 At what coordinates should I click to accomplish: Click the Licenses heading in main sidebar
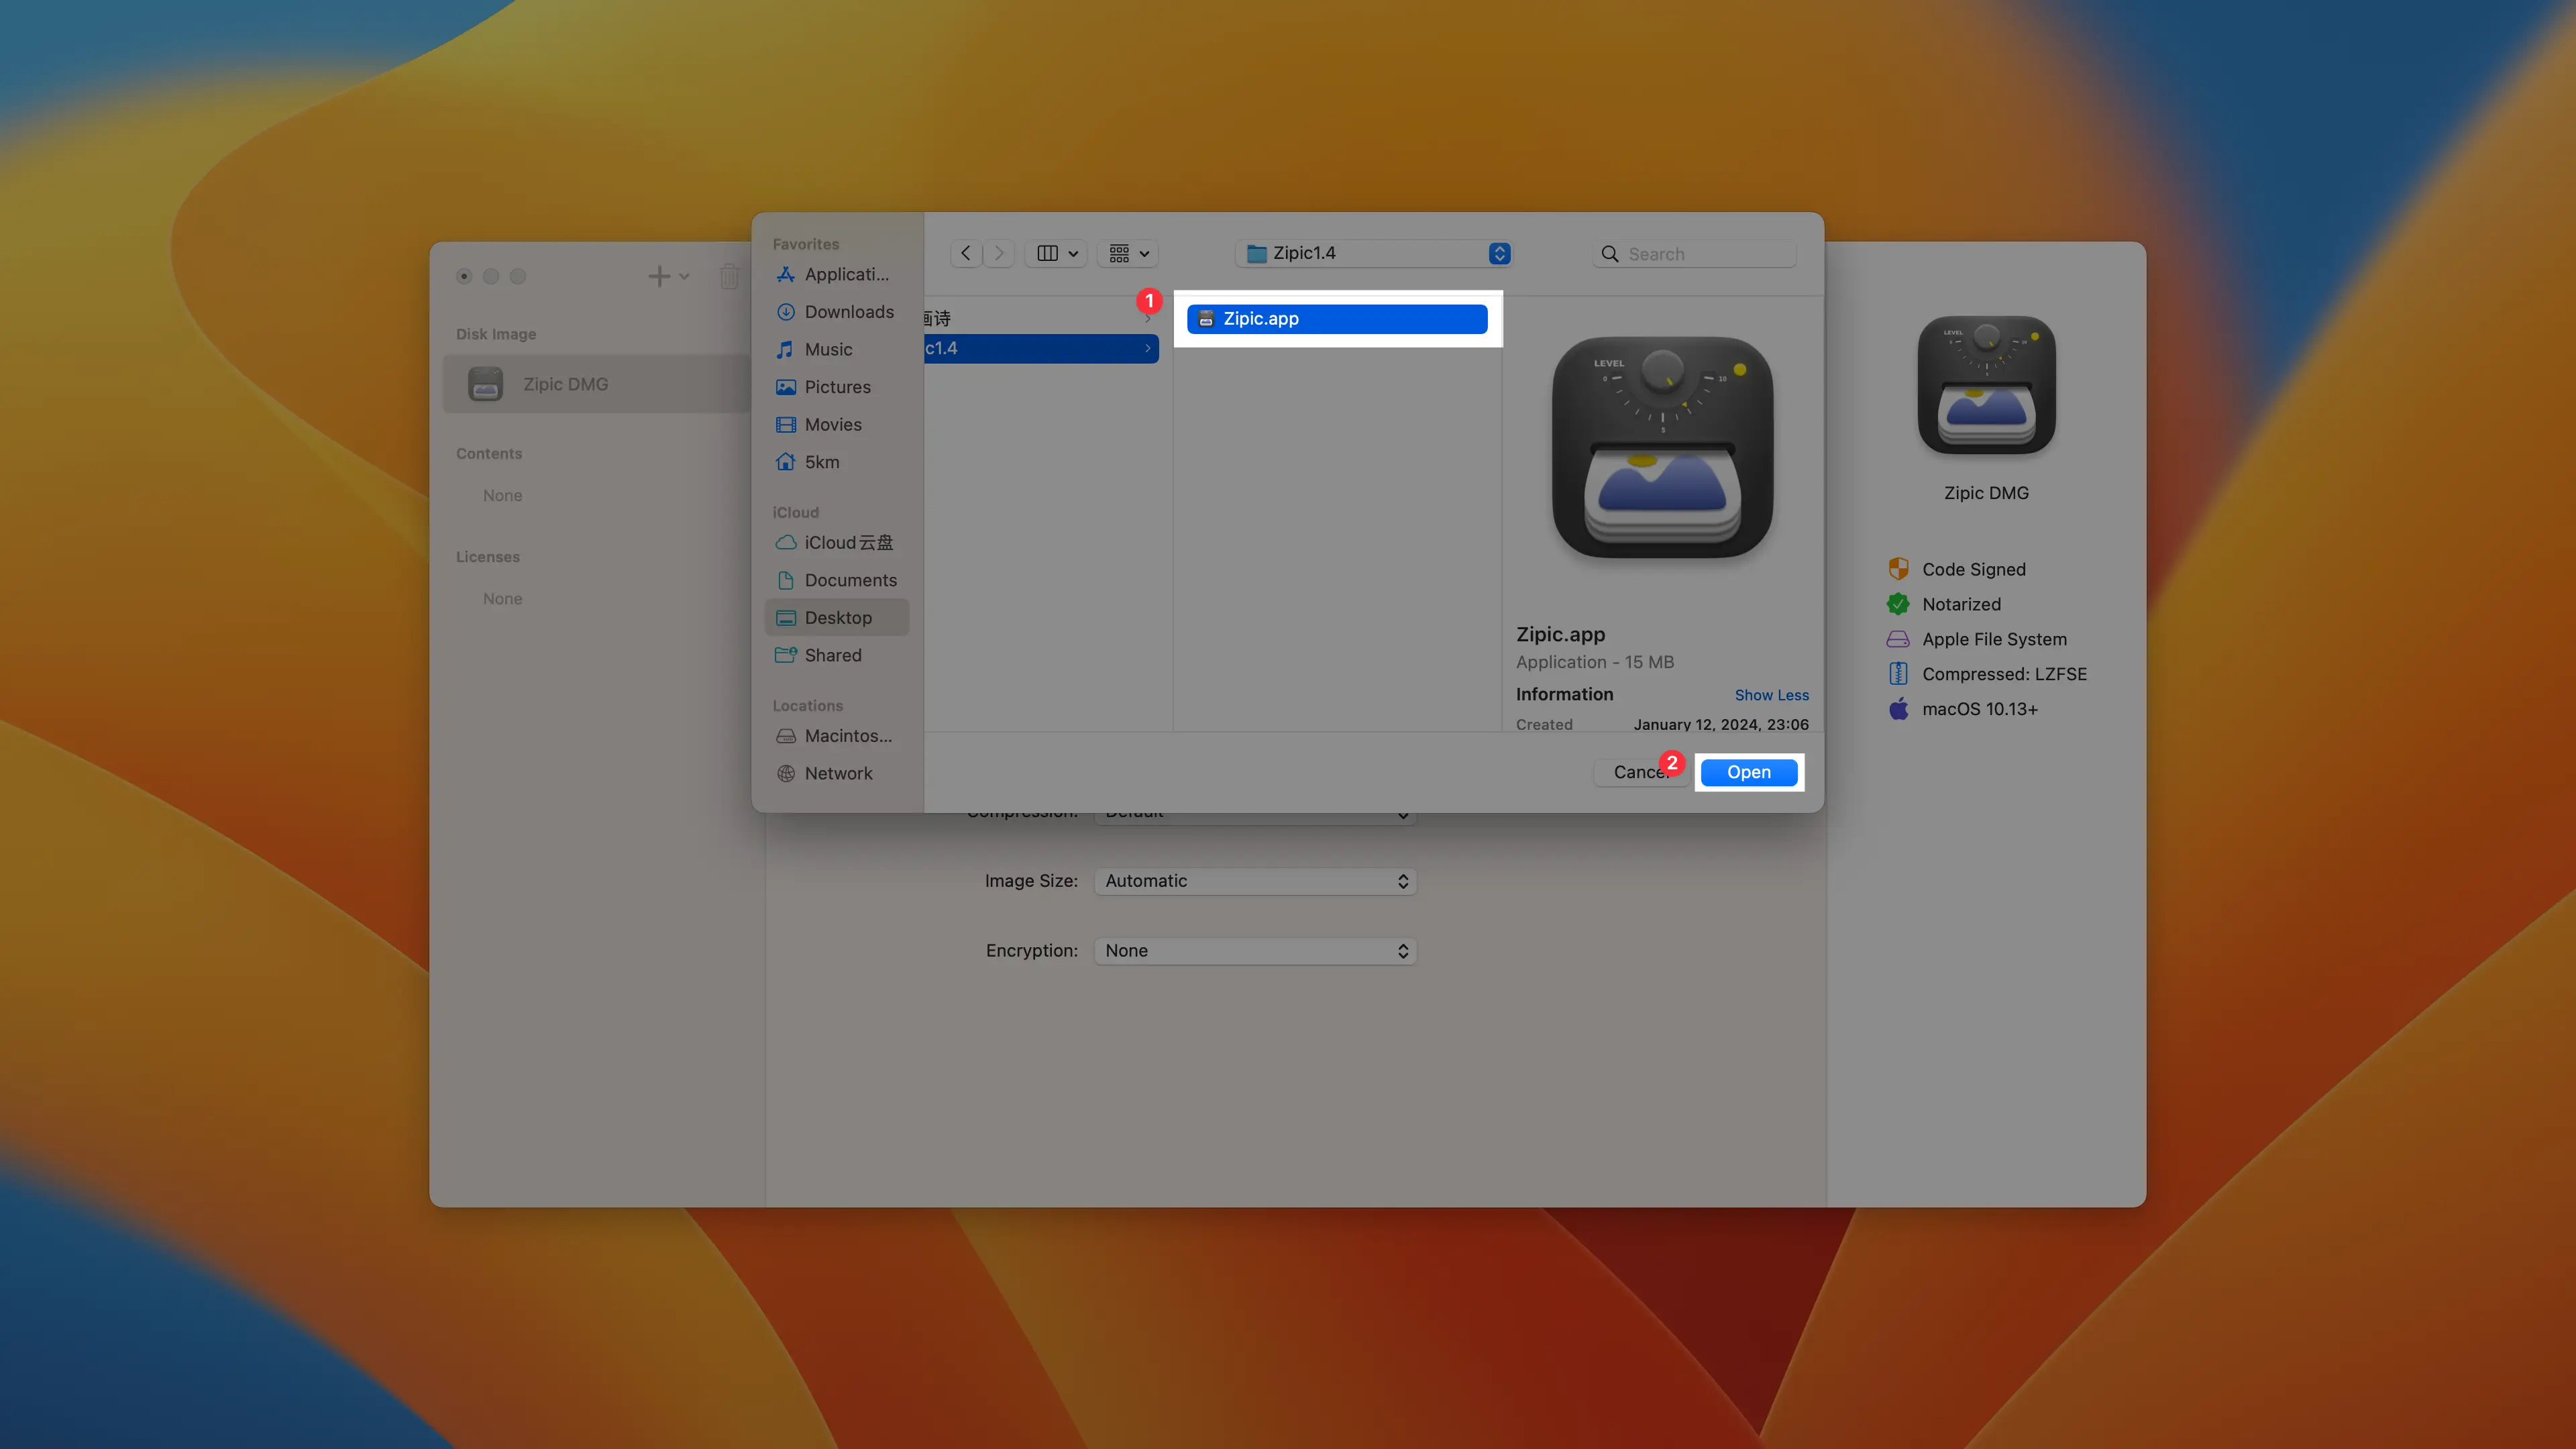[488, 557]
